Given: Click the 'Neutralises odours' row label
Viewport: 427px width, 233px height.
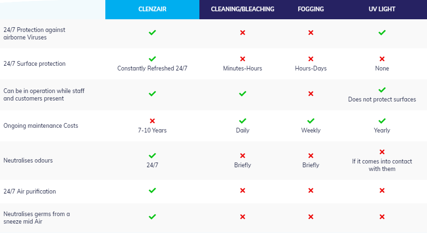Looking at the screenshot, I should click(28, 160).
